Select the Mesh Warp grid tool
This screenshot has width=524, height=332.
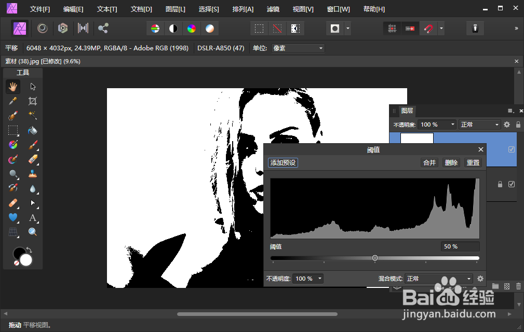[13, 232]
